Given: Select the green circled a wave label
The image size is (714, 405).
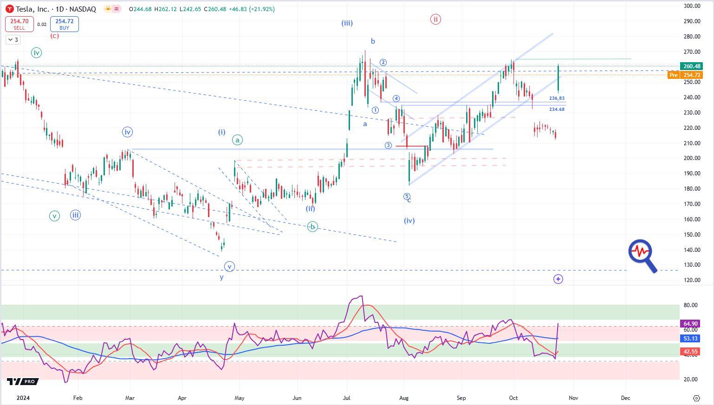Looking at the screenshot, I should pos(237,140).
